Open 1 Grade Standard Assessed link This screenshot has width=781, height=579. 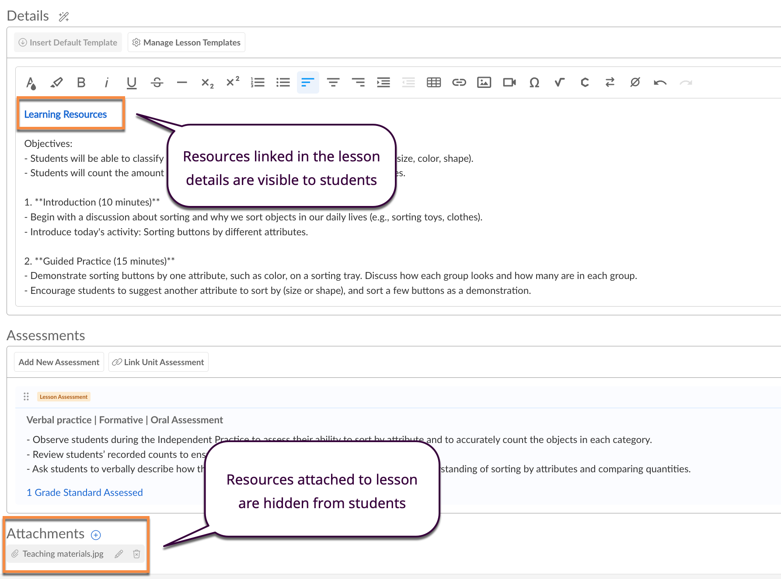tap(85, 492)
